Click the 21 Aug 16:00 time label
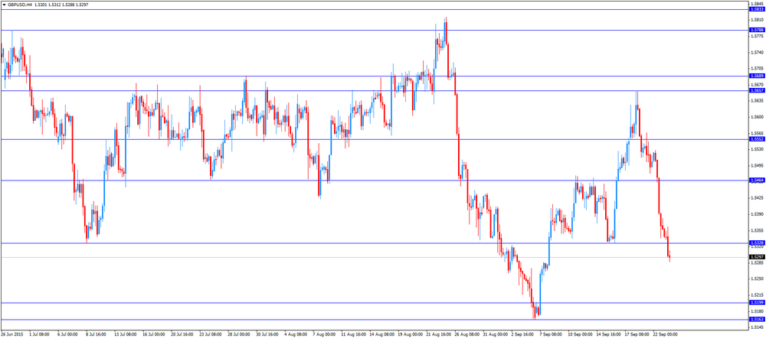766x338 pixels. [x=439, y=335]
